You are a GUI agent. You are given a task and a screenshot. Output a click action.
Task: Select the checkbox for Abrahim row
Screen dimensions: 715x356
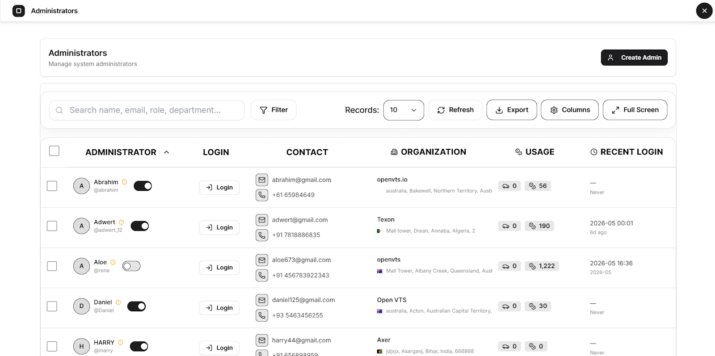pos(52,186)
